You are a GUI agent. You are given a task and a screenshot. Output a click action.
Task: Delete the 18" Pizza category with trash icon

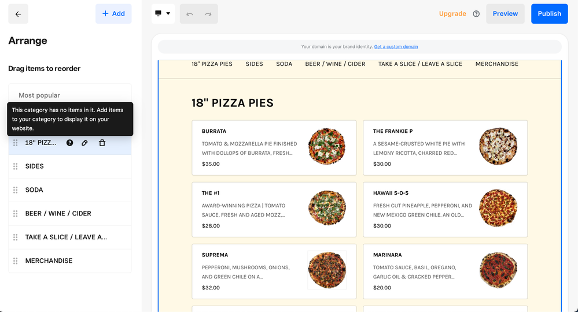point(102,143)
